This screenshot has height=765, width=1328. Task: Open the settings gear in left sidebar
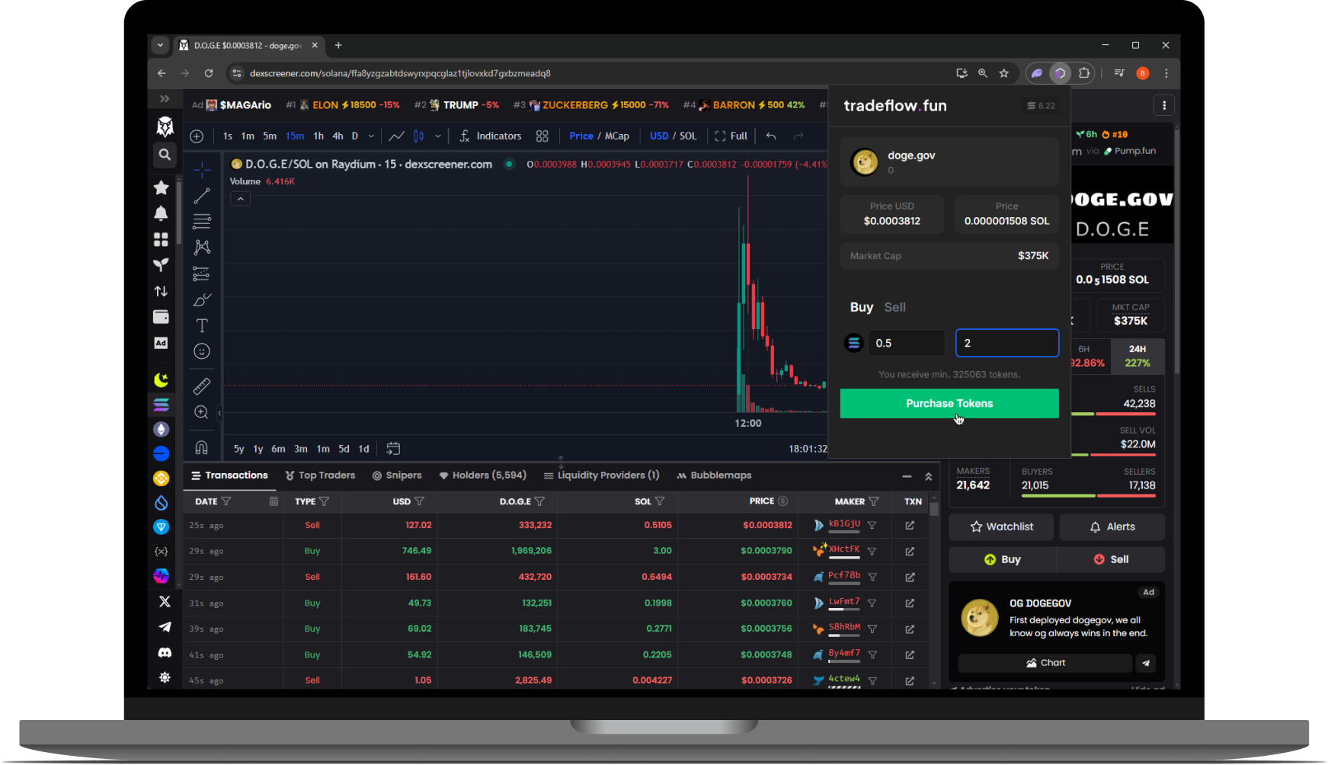(165, 677)
